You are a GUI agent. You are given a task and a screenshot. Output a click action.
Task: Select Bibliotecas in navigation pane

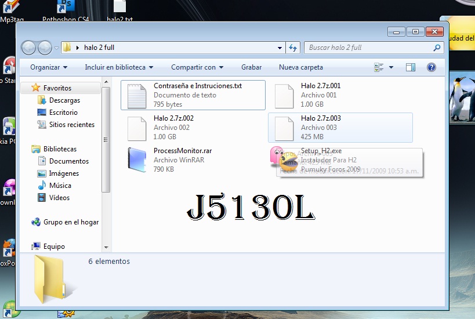(x=60, y=149)
